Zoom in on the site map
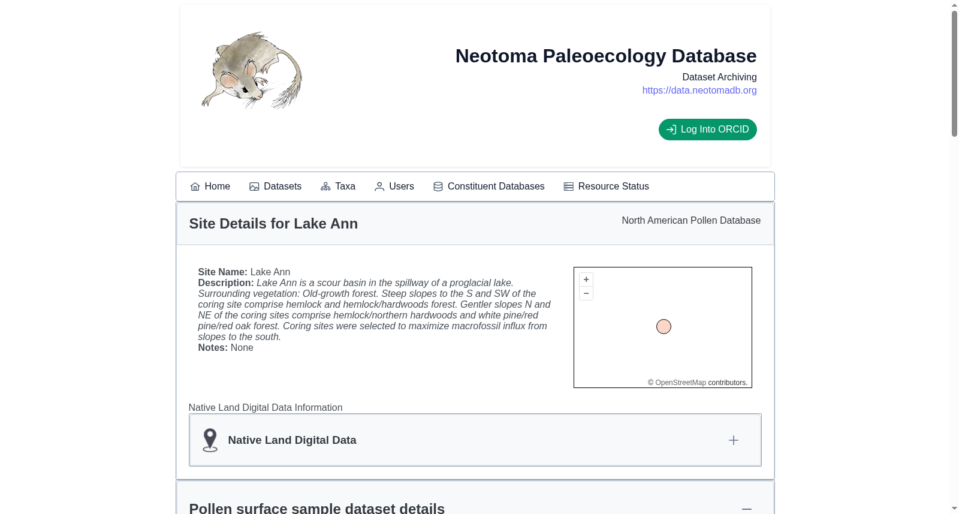Viewport: 959px width, 514px height. pyautogui.click(x=586, y=279)
